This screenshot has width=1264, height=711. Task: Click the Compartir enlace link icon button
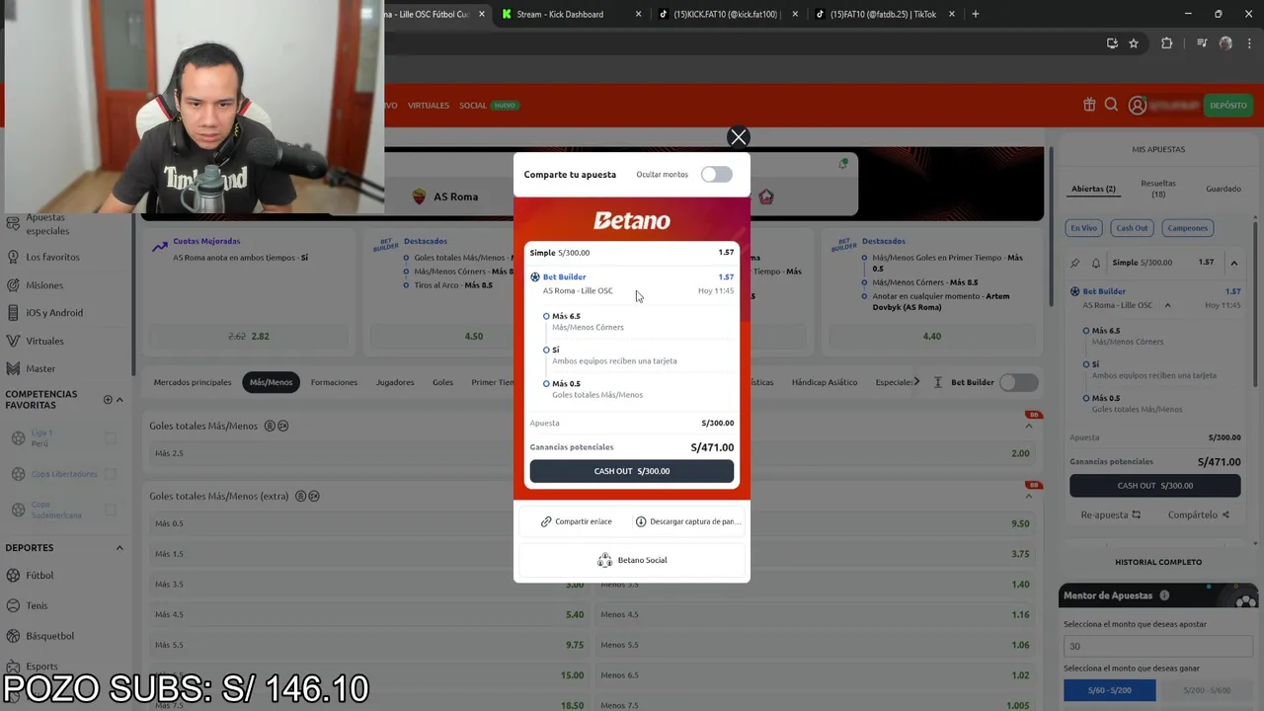tap(577, 521)
